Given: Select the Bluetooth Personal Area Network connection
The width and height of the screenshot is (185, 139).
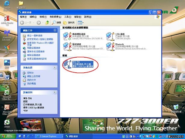Looking at the screenshot, I should 110,47.
